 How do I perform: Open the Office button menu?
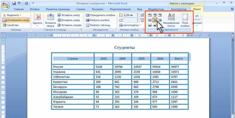(5, 5)
